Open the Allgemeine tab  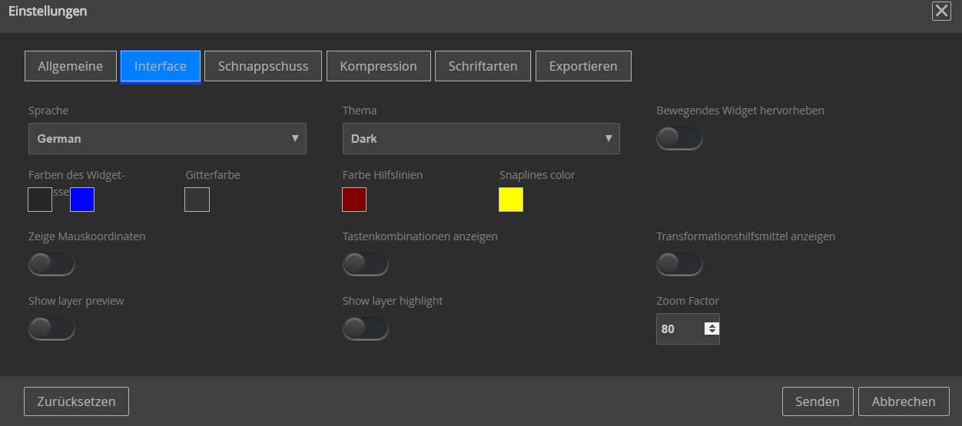(71, 66)
